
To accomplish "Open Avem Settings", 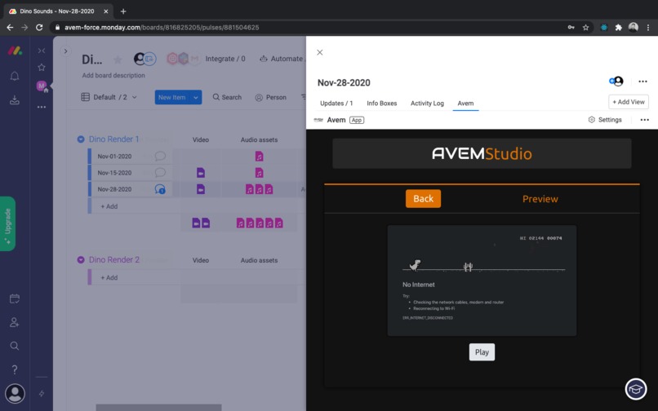I will pyautogui.click(x=605, y=120).
